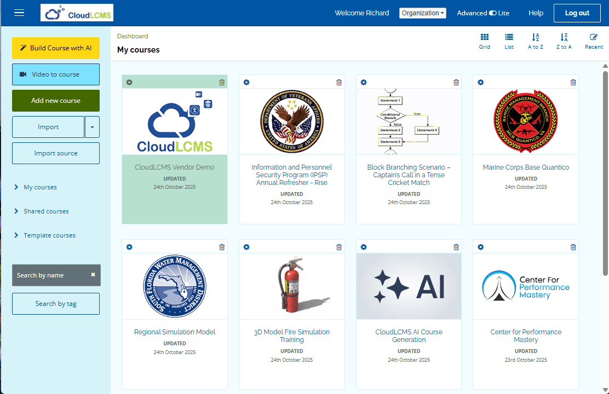Open settings gear on CloudLCMS Vendor Demo card

(129, 82)
